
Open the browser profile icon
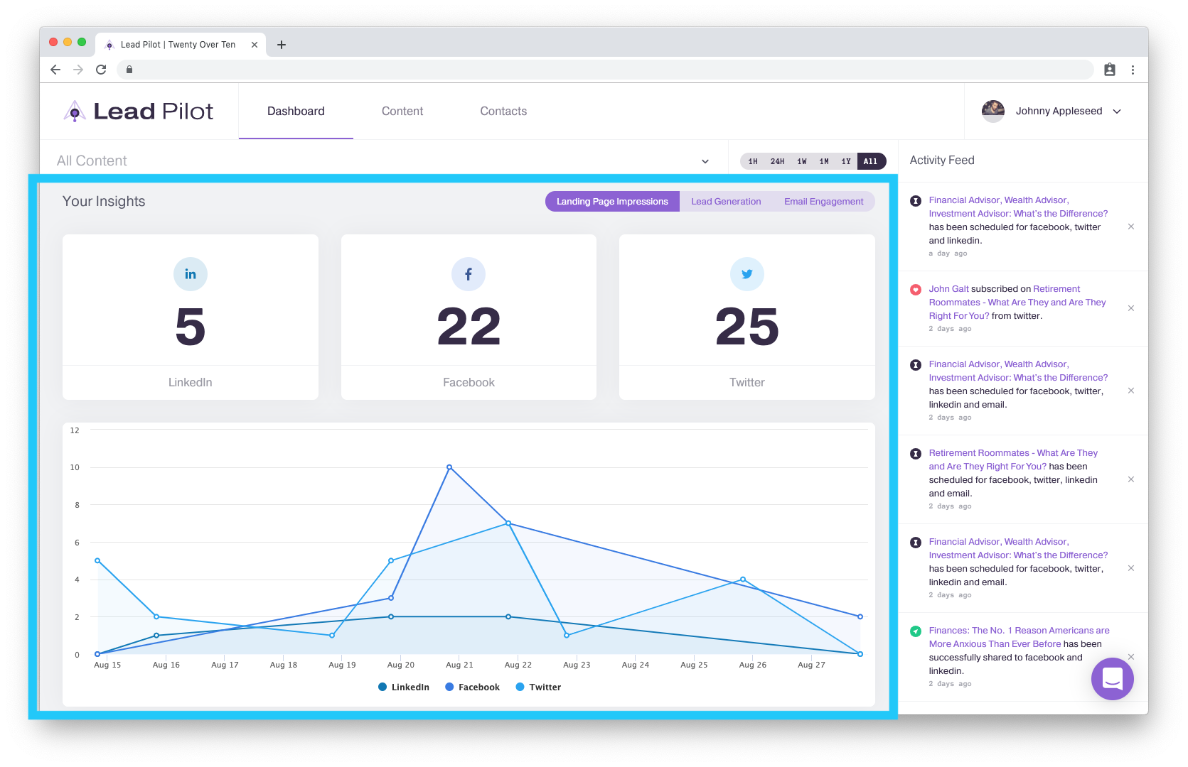point(1110,70)
